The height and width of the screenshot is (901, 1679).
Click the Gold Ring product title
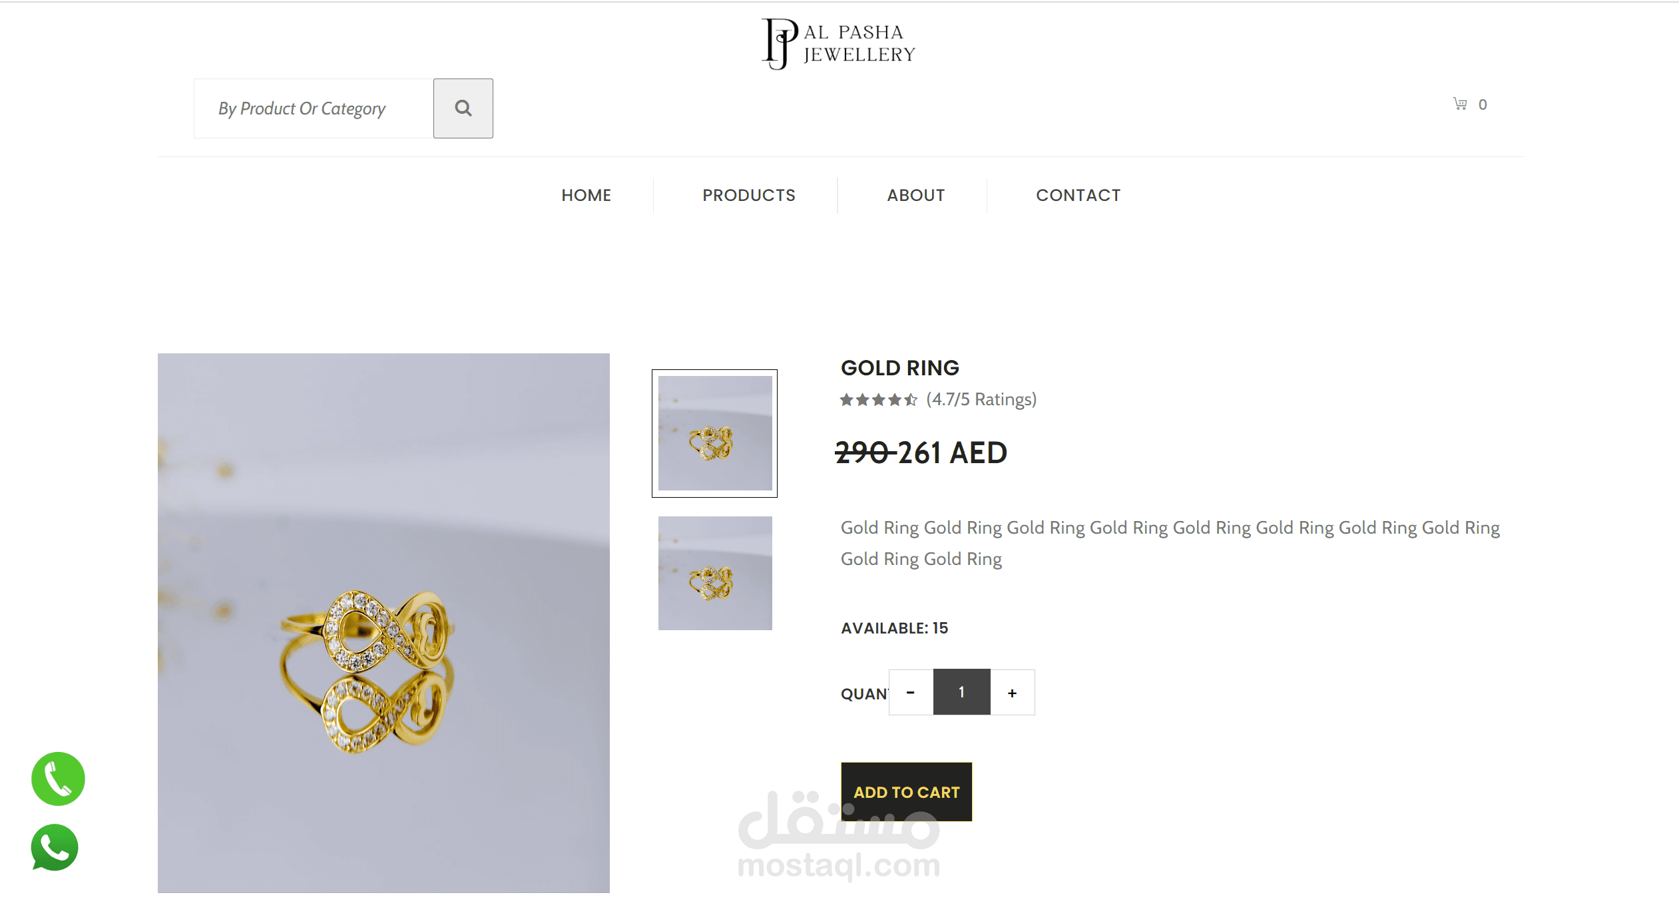point(899,367)
